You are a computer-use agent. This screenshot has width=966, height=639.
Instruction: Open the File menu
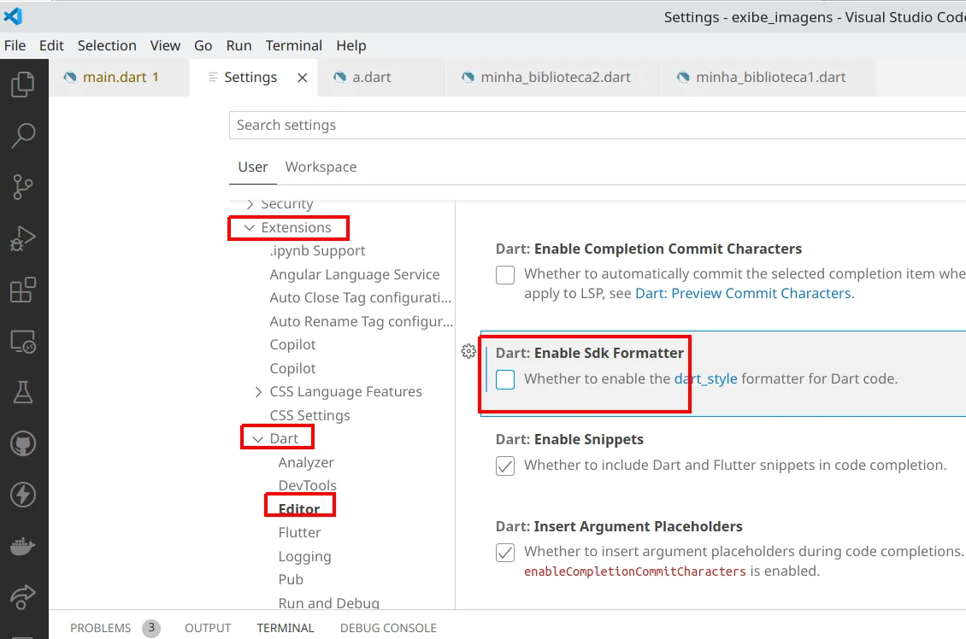[15, 45]
